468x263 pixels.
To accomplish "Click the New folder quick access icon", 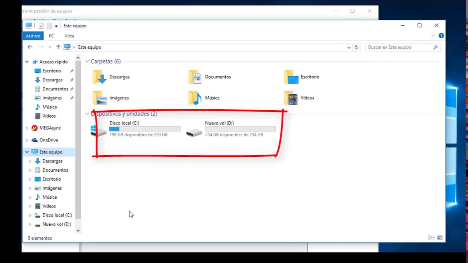I will 49,26.
